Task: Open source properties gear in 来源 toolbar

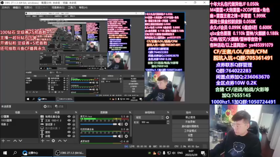Action: tap(53, 141)
